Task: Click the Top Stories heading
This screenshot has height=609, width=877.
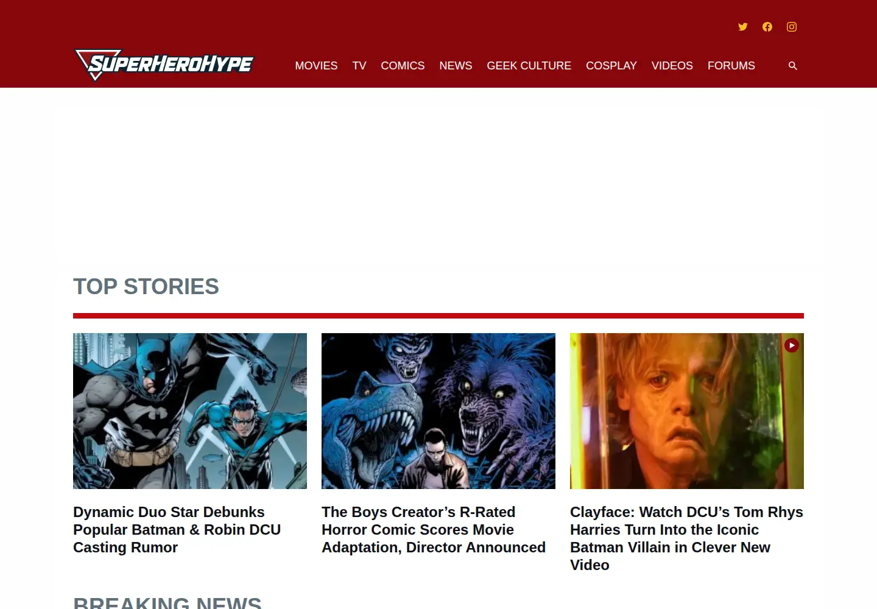Action: click(x=146, y=287)
